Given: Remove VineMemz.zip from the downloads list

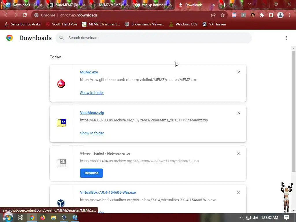Looking at the screenshot, I should pyautogui.click(x=238, y=113).
